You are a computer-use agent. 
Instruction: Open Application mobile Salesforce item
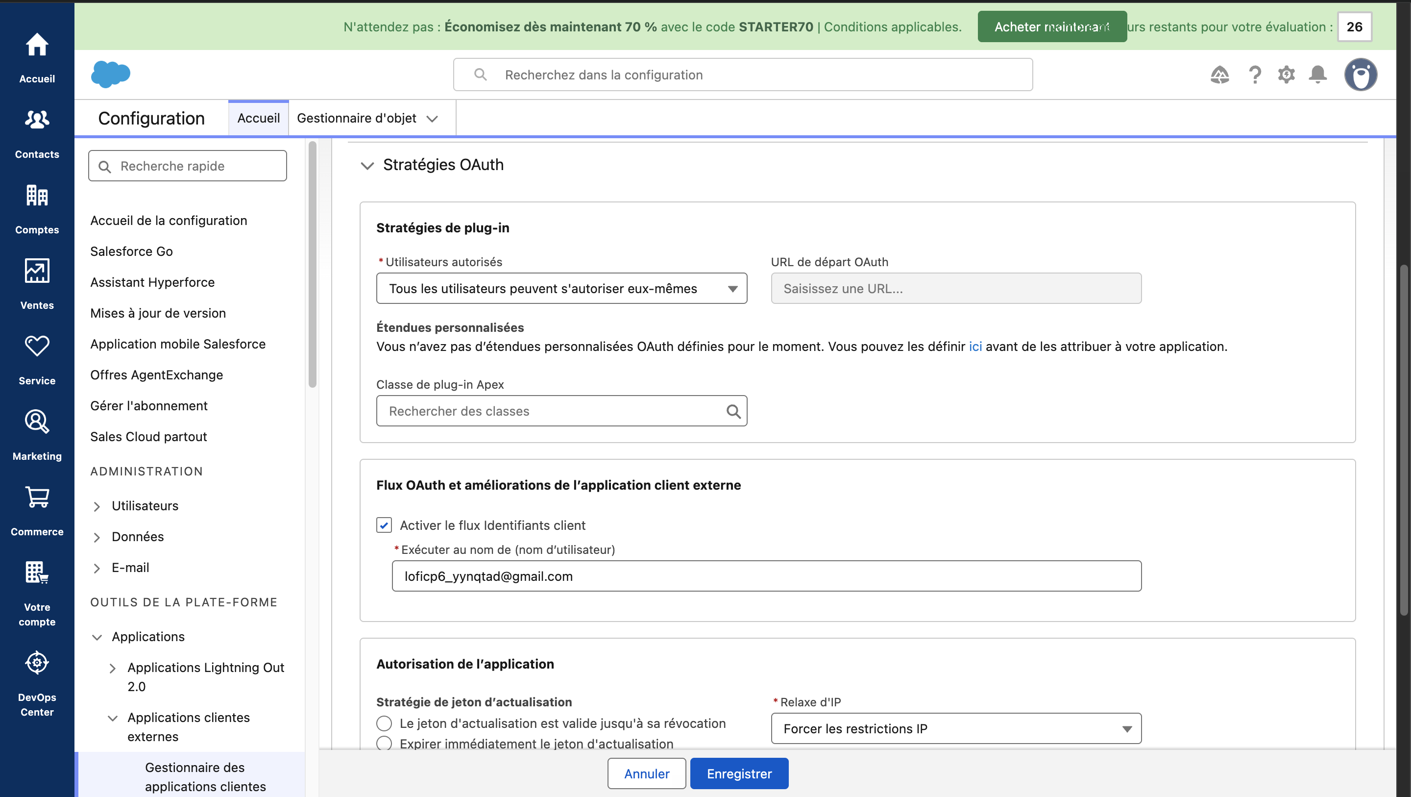click(x=178, y=344)
